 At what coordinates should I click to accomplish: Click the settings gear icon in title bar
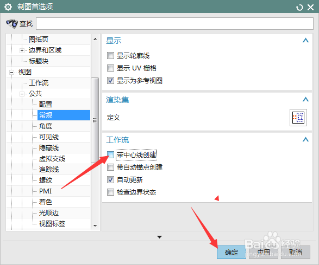click(x=8, y=7)
